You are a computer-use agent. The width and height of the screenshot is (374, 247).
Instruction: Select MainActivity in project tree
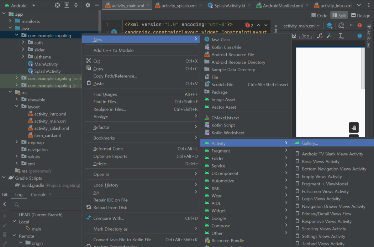[x=46, y=64]
